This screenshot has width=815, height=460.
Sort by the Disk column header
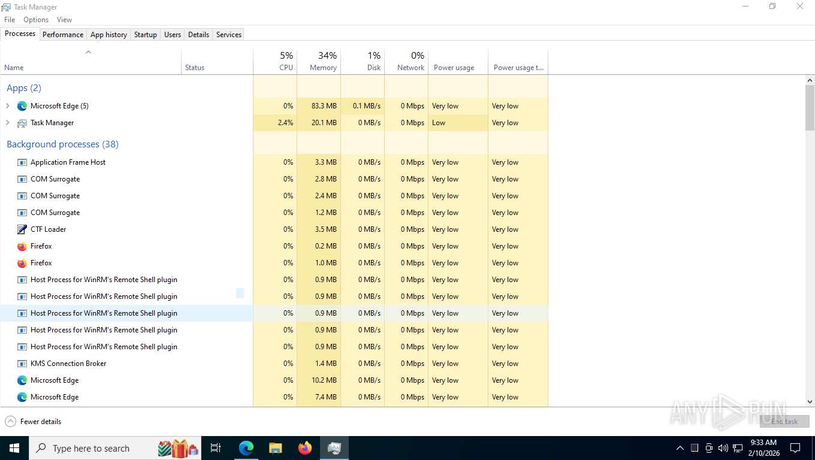pos(363,62)
